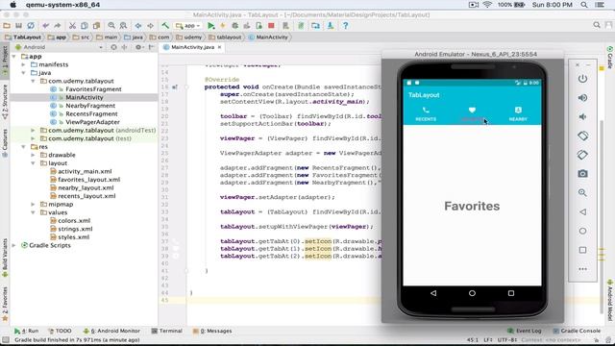
Task: Open Replace toolbar icon
Action: pyautogui.click(x=123, y=26)
